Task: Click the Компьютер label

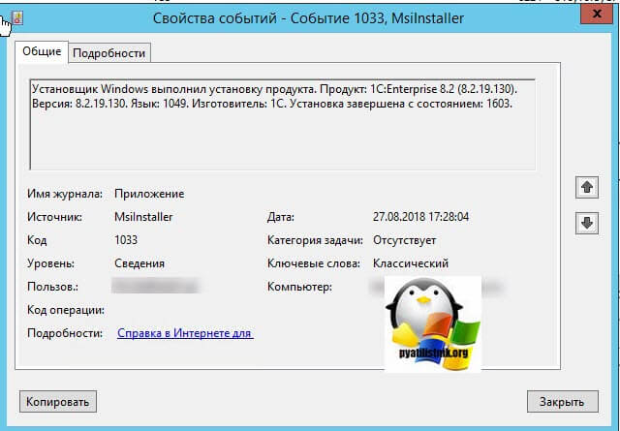Action: tap(299, 287)
